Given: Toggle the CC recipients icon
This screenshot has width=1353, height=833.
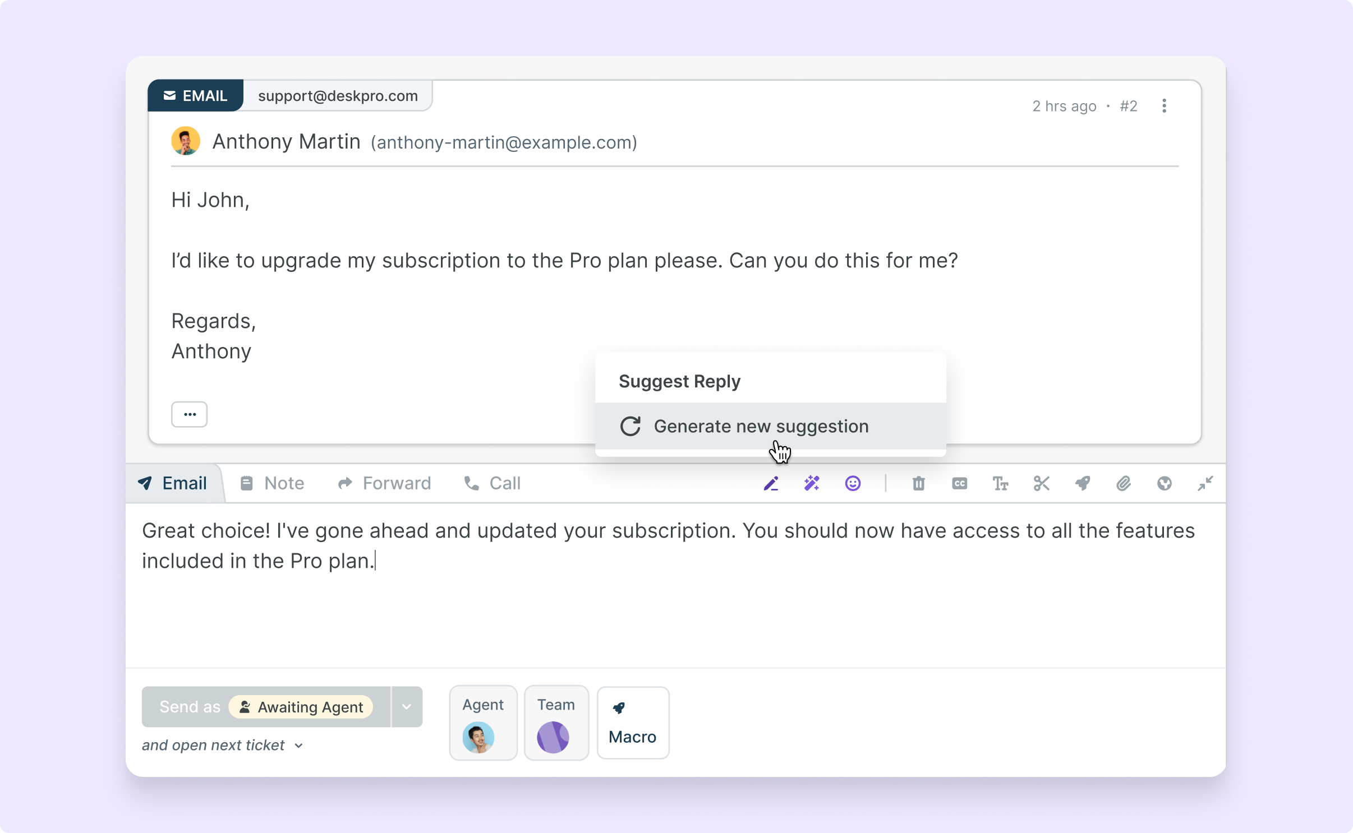Looking at the screenshot, I should click(x=959, y=483).
